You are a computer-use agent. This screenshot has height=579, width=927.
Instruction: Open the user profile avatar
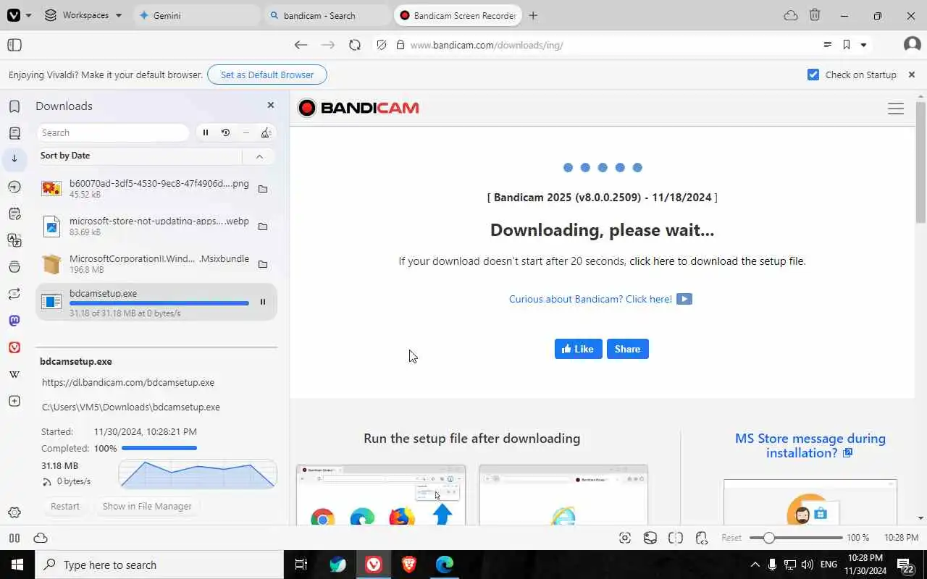coord(913,45)
